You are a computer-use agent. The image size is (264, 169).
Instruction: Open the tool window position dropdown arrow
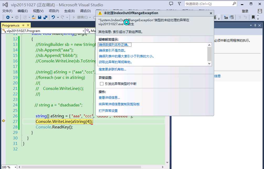tap(251, 25)
